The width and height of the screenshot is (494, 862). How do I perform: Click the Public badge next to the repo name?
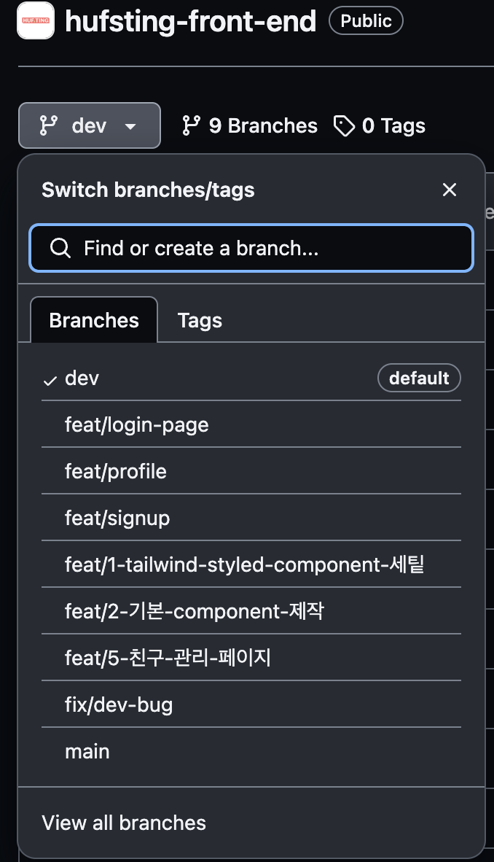pos(365,20)
